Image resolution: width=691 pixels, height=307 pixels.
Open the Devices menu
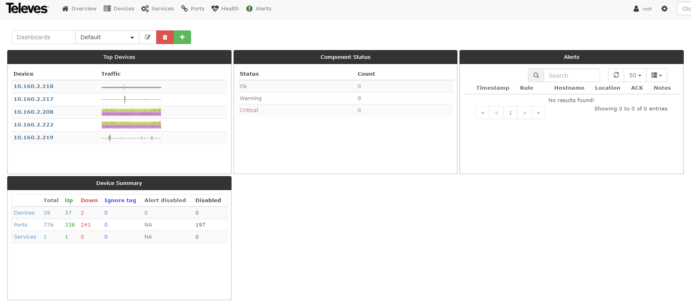(x=119, y=9)
